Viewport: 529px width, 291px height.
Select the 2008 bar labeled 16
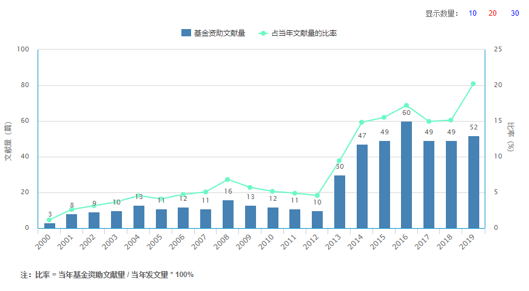pos(227,214)
